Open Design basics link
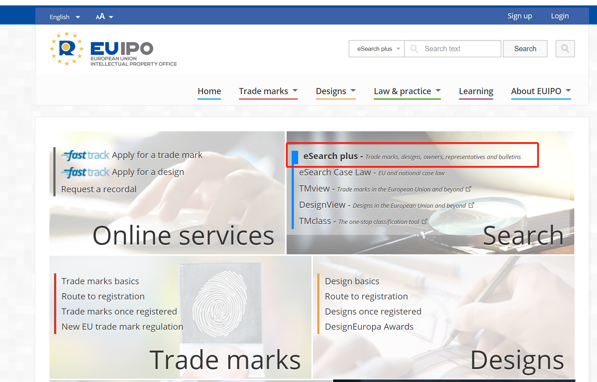Viewport: 597px width, 382px height. click(352, 281)
